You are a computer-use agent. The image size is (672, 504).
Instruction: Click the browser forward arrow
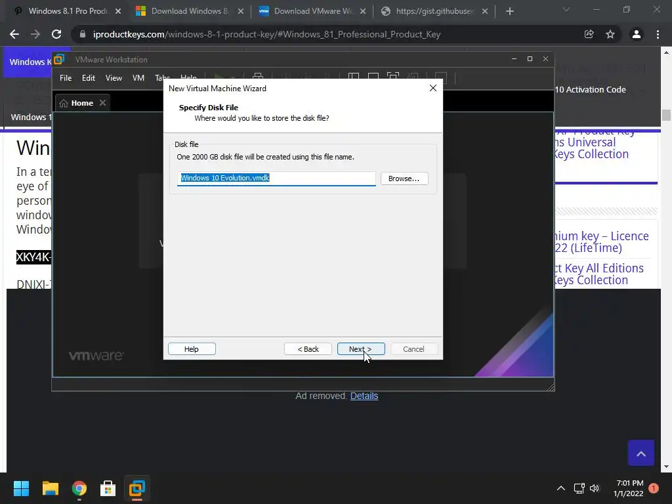(x=35, y=34)
